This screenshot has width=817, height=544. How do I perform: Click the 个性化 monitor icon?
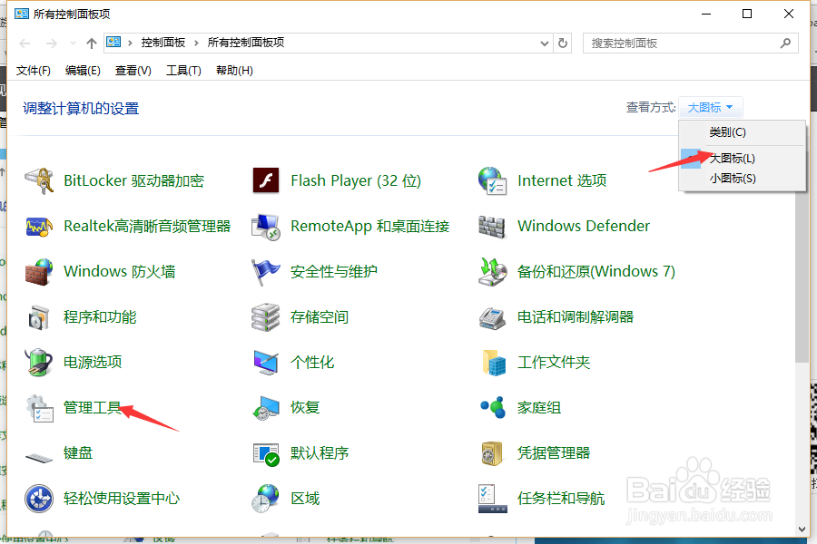click(266, 363)
